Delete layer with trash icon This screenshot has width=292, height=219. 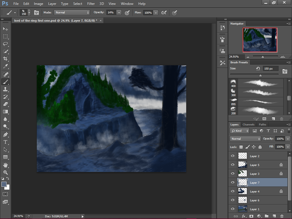point(282,216)
